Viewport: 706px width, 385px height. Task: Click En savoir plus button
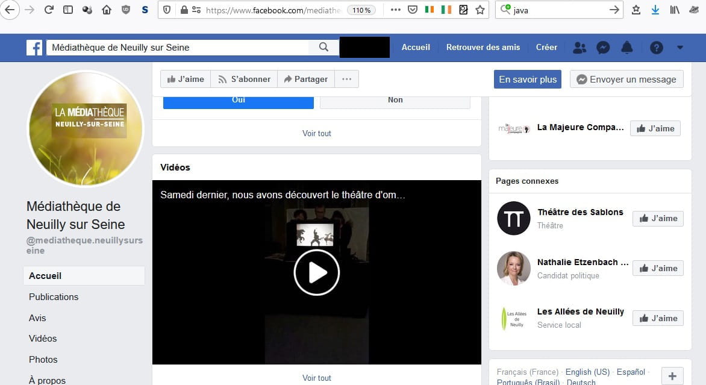(528, 80)
